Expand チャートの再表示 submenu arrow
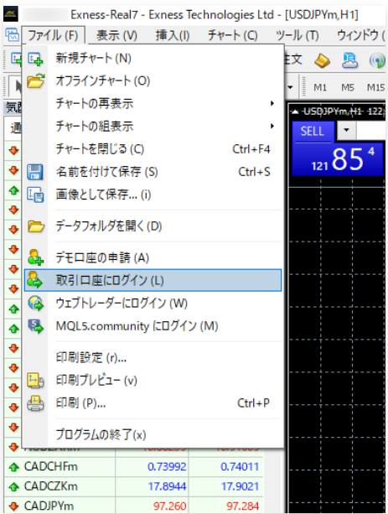The image size is (388, 514). pos(272,104)
